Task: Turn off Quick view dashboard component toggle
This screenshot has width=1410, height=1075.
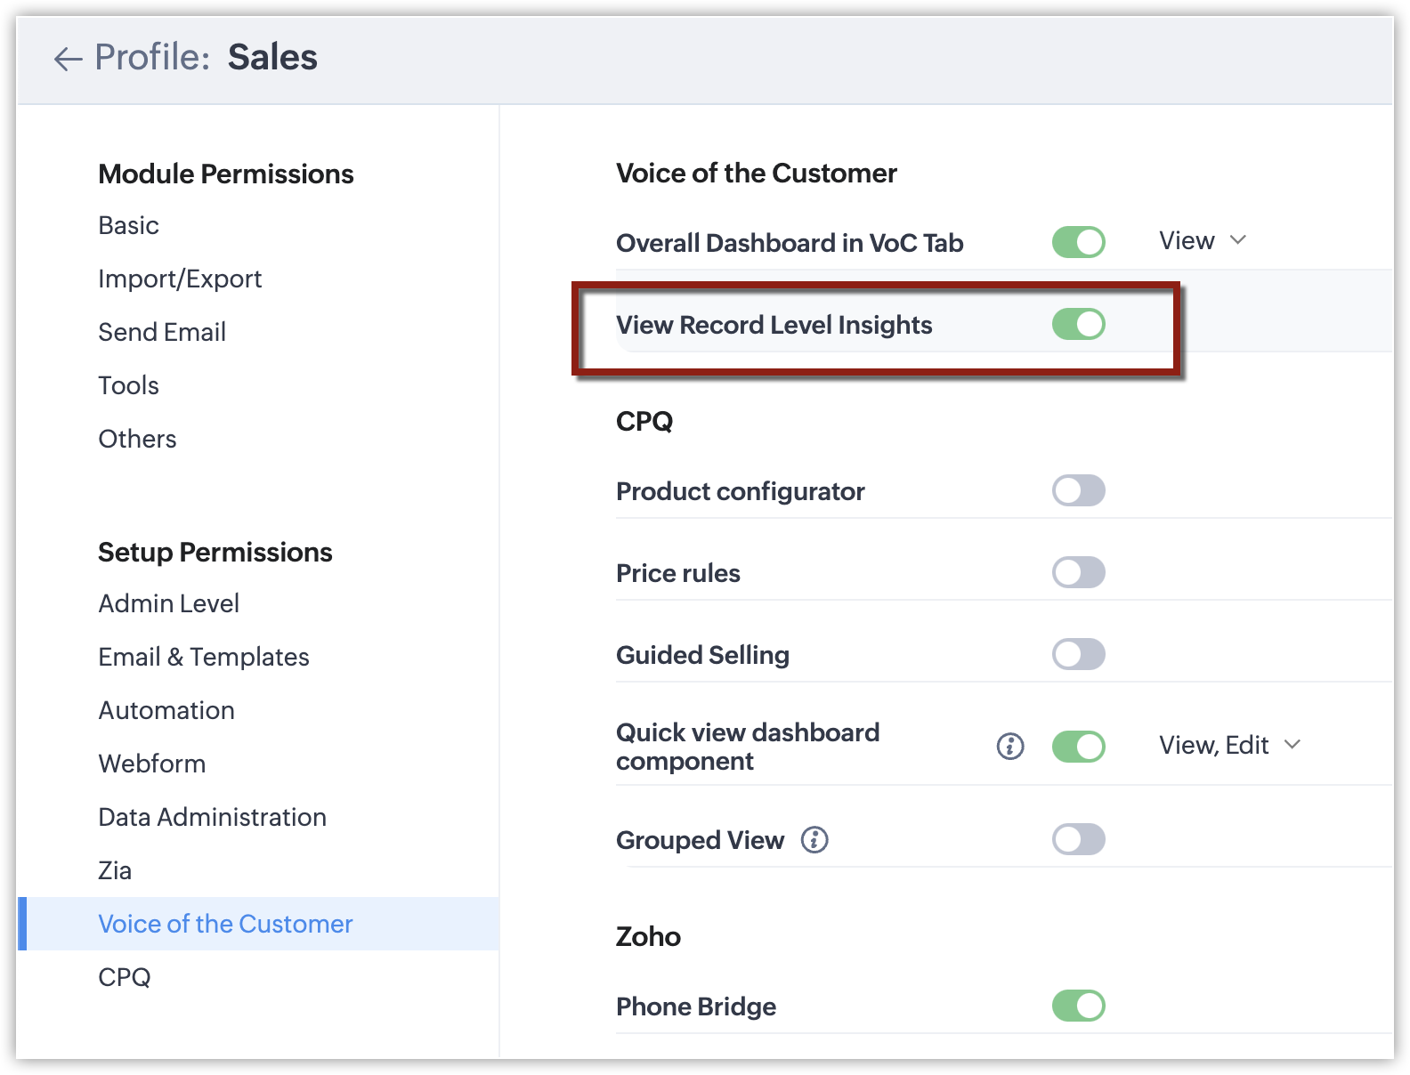Action: [1078, 747]
